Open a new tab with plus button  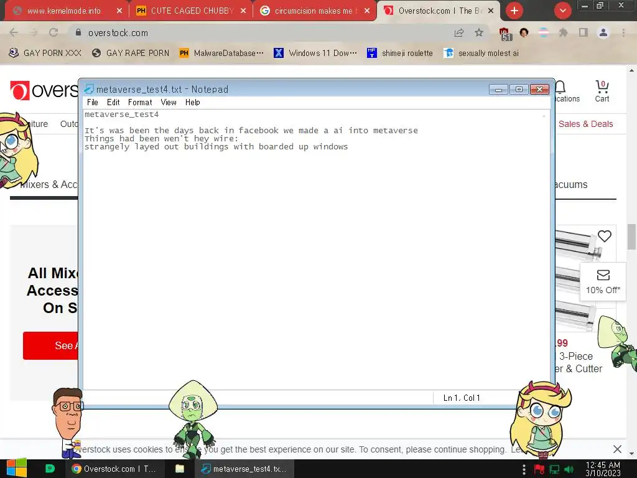point(514,11)
